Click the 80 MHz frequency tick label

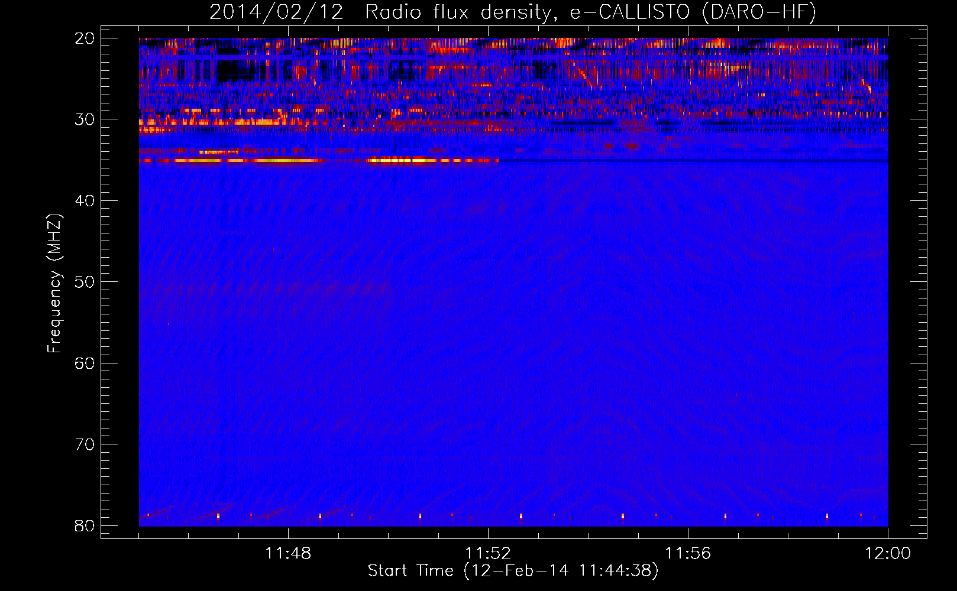[x=84, y=526]
